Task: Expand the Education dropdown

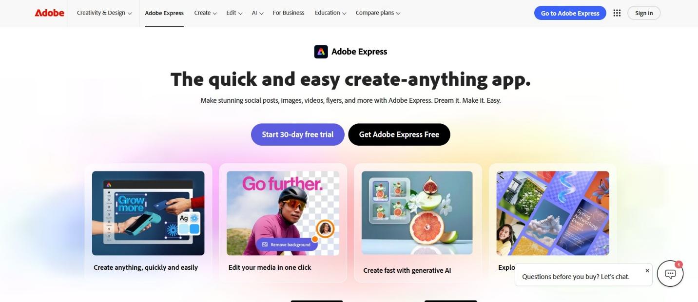Action: point(330,13)
